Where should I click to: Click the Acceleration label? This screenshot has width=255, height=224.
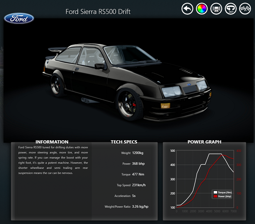pyautogui.click(x=122, y=196)
